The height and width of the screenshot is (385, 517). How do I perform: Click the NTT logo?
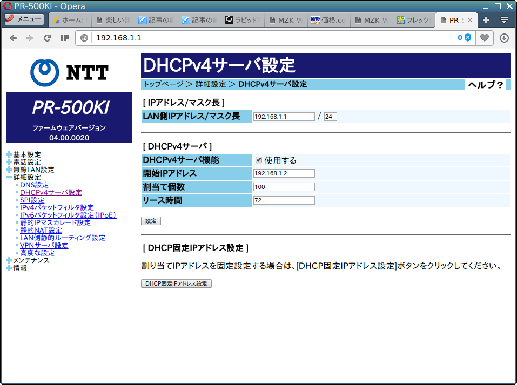coord(69,73)
